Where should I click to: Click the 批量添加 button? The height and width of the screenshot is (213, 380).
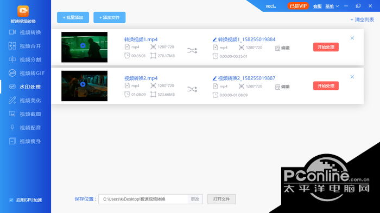[x=73, y=17]
